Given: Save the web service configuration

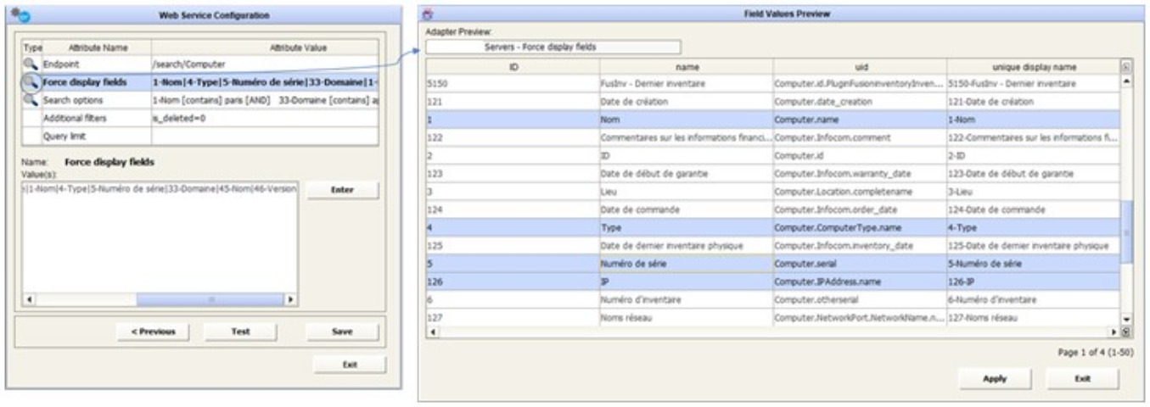Looking at the screenshot, I should (x=342, y=332).
